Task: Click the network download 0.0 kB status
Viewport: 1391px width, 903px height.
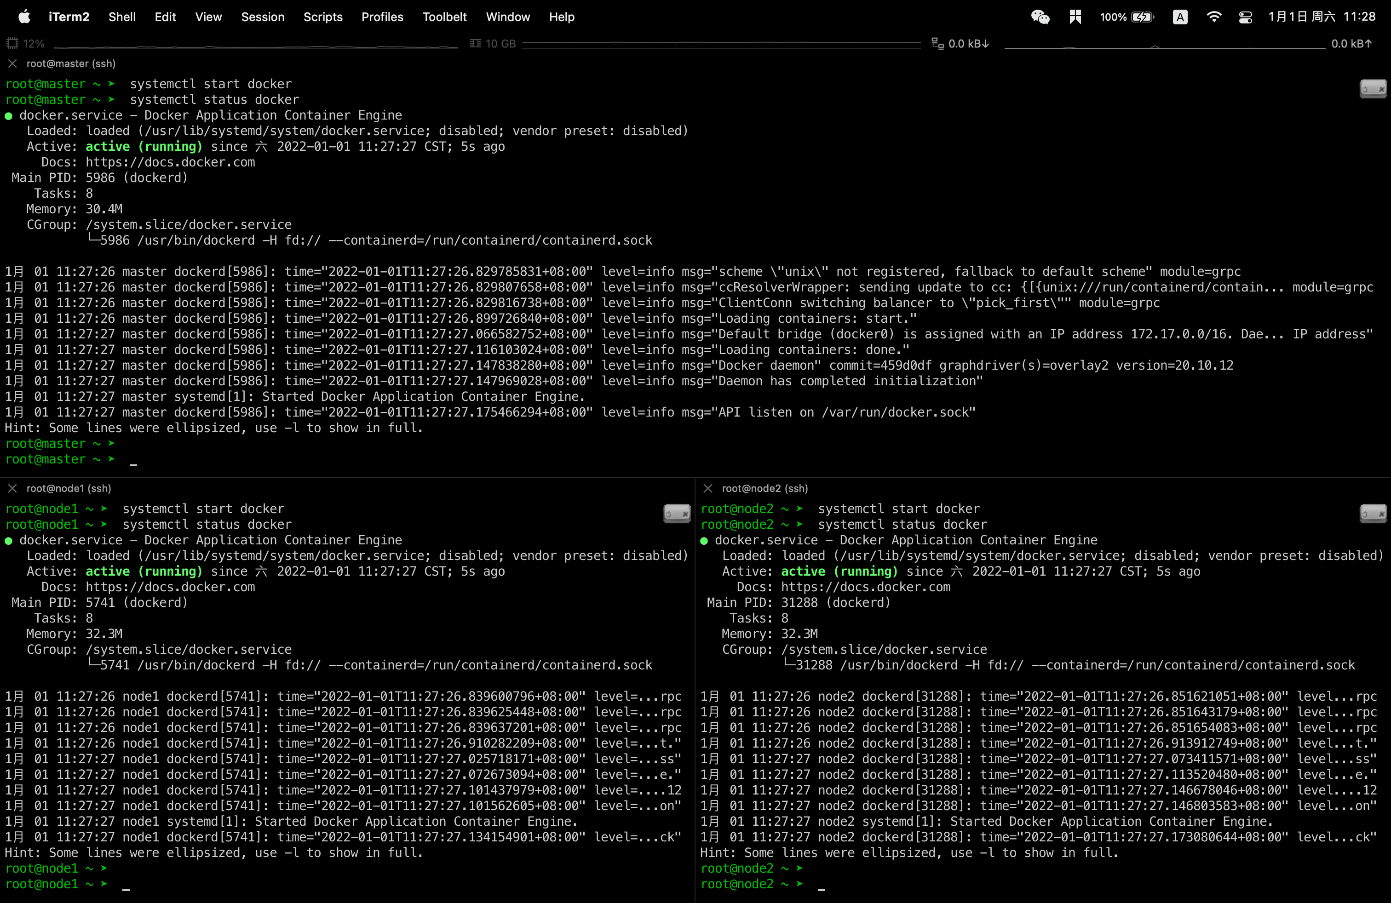Action: pyautogui.click(x=960, y=43)
